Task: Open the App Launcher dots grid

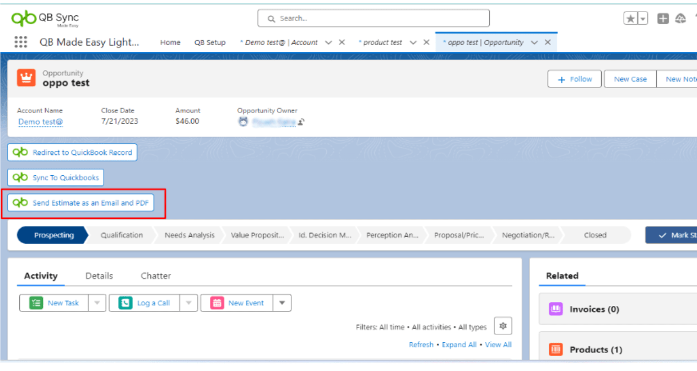Action: [20, 42]
